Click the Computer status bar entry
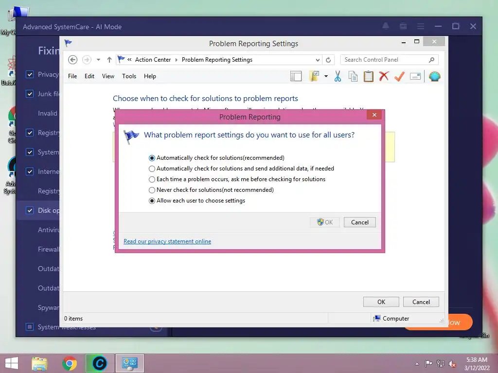The height and width of the screenshot is (373, 498). point(391,319)
